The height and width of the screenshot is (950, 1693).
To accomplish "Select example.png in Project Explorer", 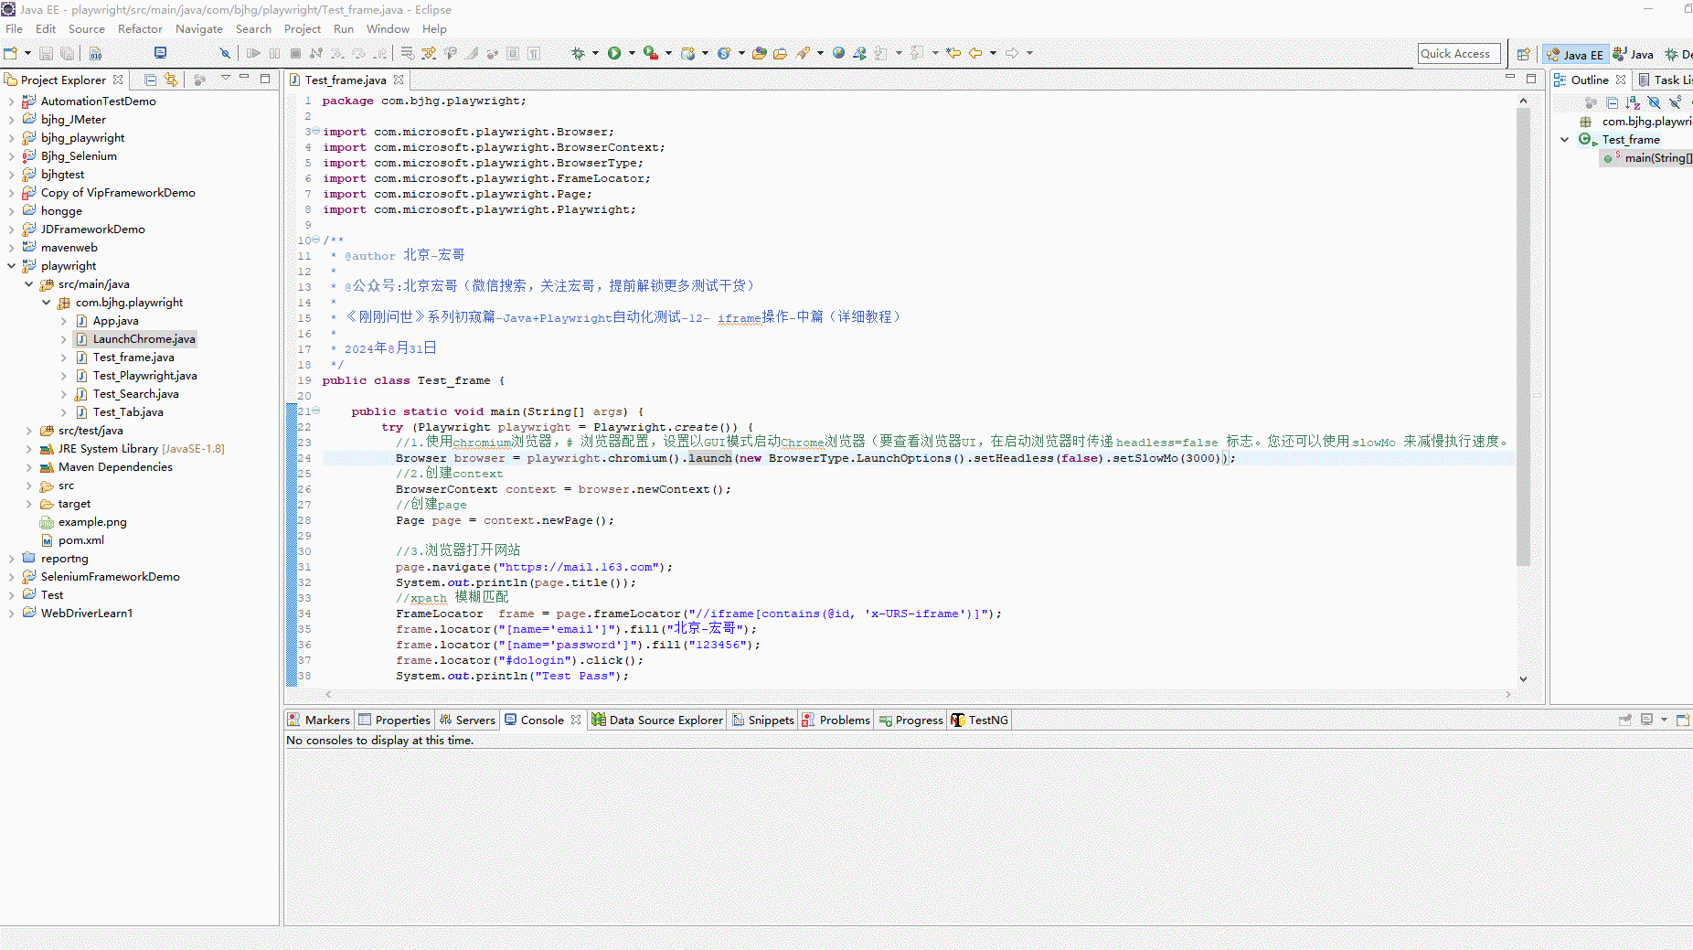I will click(92, 522).
